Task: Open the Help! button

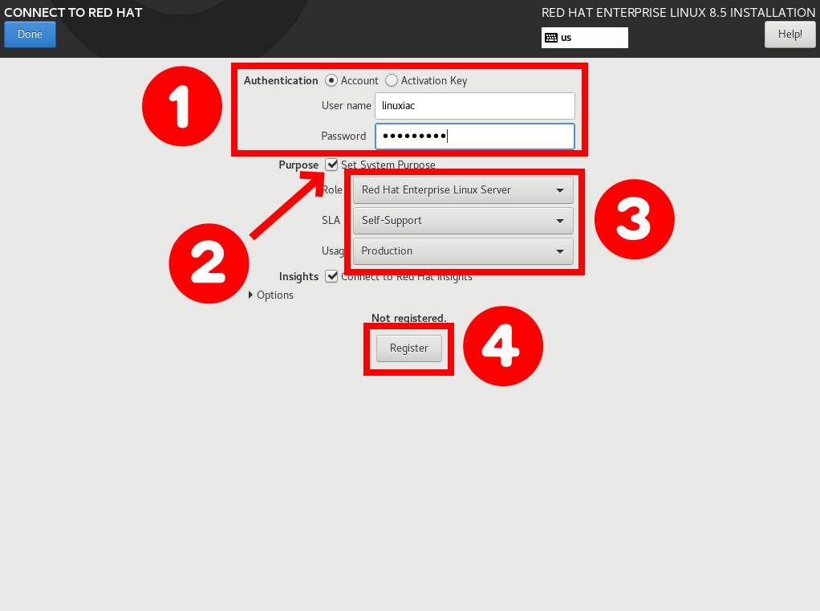Action: click(790, 35)
